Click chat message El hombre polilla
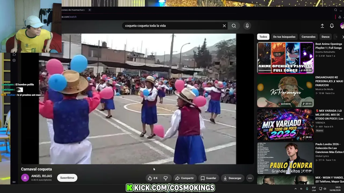Image resolution: width=344 pixels, height=193 pixels. (x=24, y=84)
